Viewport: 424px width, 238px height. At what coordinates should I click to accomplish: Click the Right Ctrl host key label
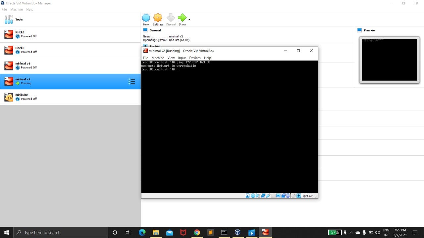pos(307,196)
